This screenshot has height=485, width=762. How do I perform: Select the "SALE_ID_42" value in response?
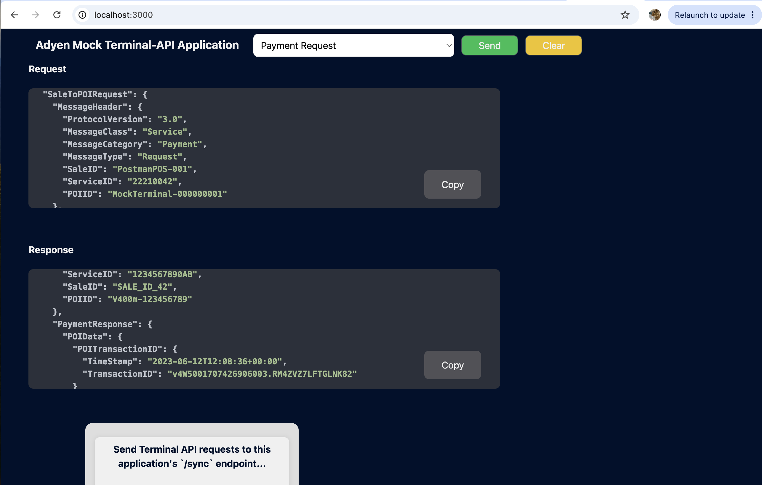pyautogui.click(x=143, y=287)
